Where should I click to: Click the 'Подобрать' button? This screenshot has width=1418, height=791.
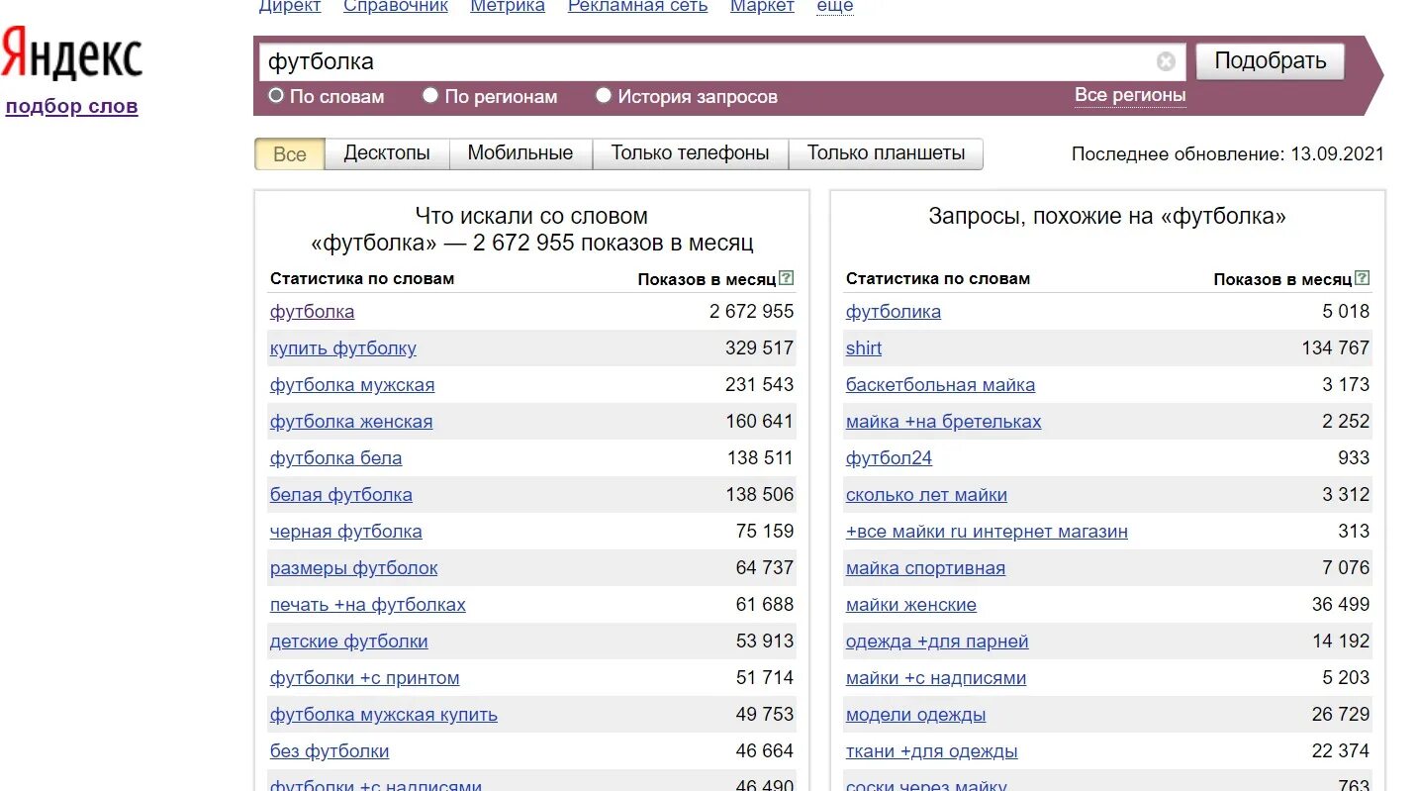click(x=1271, y=61)
